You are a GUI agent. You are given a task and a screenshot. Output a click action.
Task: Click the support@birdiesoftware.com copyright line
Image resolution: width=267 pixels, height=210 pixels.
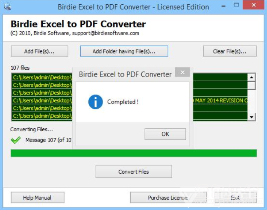[x=75, y=33]
